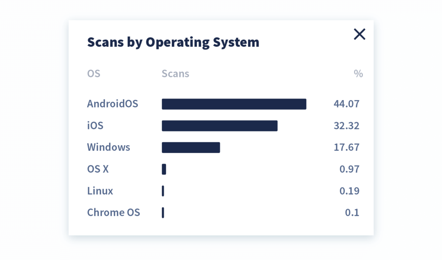Click the 0.97 percentage value
Viewport: 442px width, 260px height.
click(349, 169)
